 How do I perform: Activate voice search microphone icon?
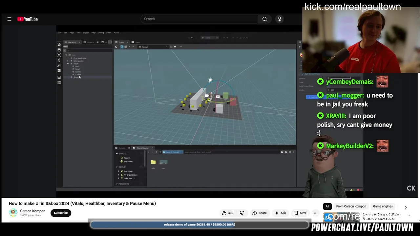[280, 19]
